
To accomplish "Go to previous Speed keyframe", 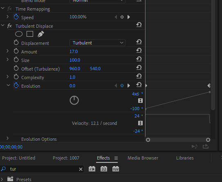I will coord(116,17).
